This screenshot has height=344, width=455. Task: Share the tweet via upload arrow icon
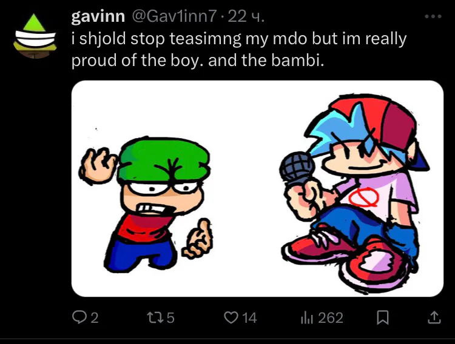click(x=434, y=317)
